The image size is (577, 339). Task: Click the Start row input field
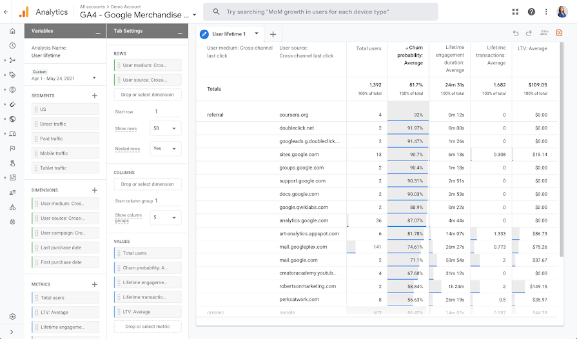click(x=167, y=111)
